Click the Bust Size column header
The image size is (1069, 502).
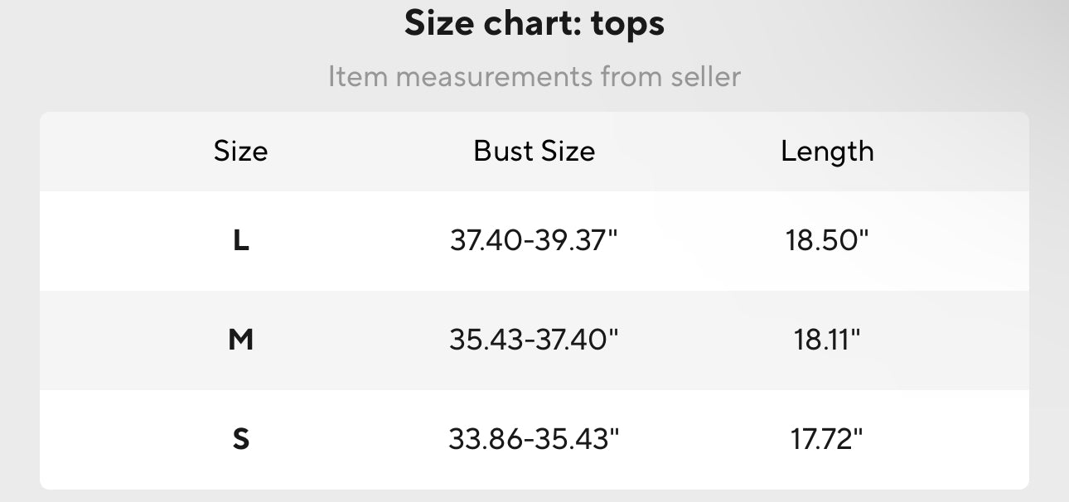(534, 151)
